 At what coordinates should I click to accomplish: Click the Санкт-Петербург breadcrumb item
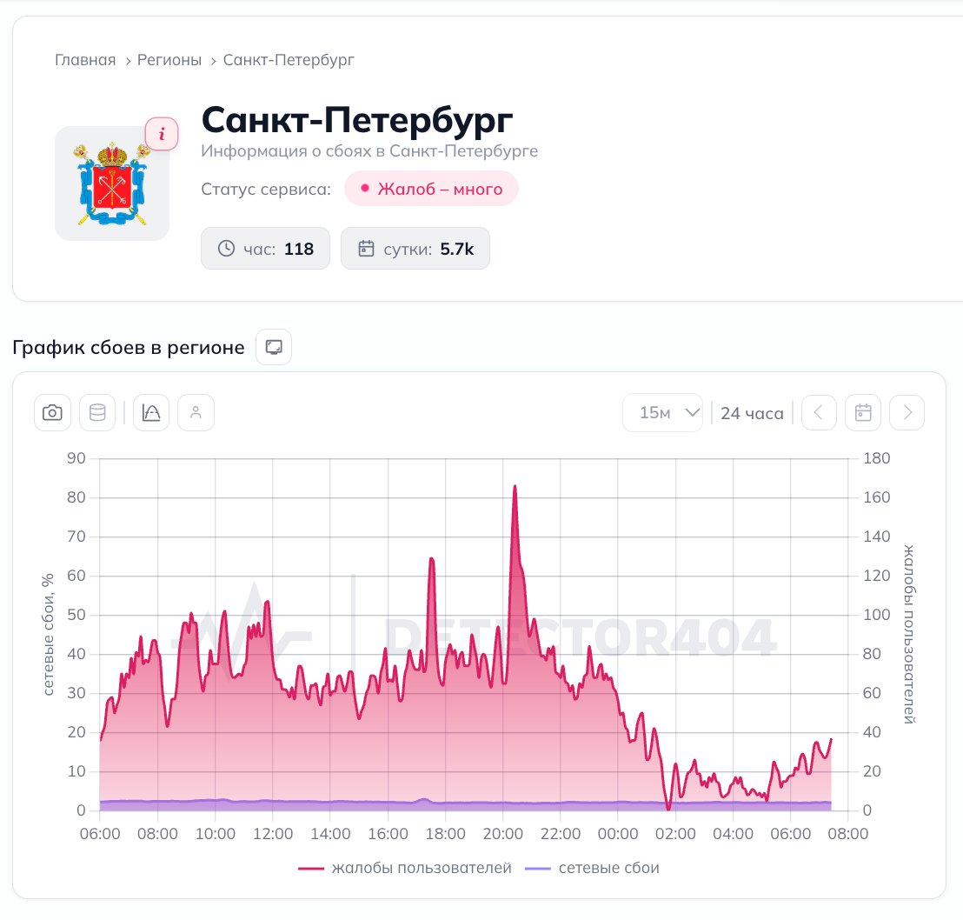pyautogui.click(x=289, y=60)
